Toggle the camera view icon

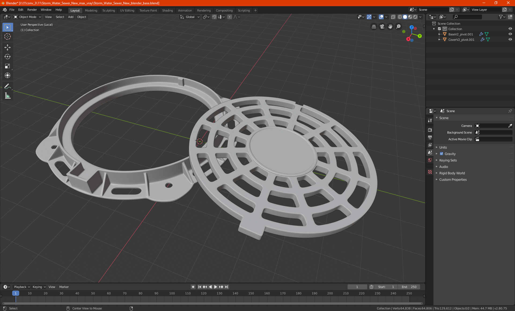pos(382,27)
